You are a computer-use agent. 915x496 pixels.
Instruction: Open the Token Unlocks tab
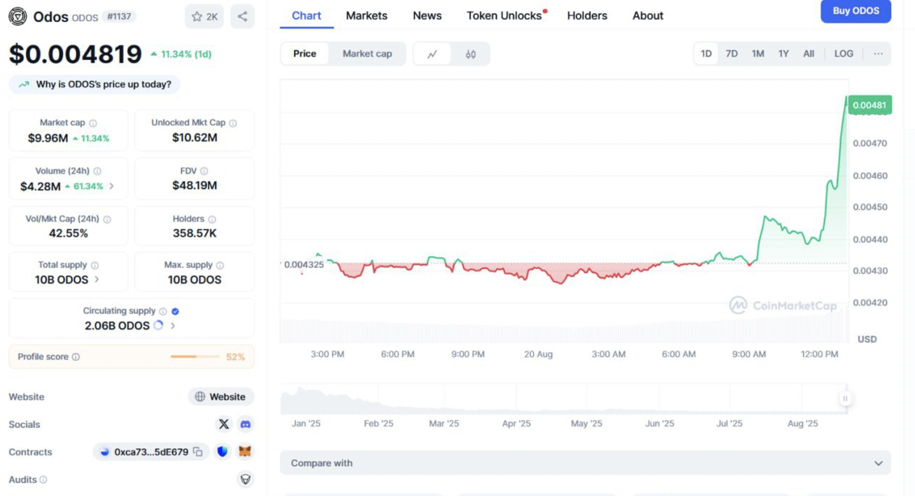click(x=504, y=16)
